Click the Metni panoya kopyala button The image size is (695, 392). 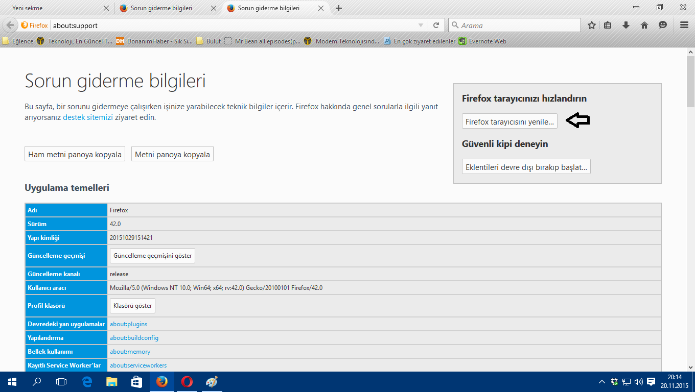(x=172, y=154)
